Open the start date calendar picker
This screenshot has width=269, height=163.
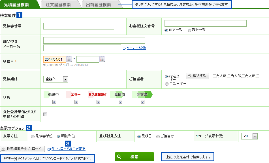[69, 59]
